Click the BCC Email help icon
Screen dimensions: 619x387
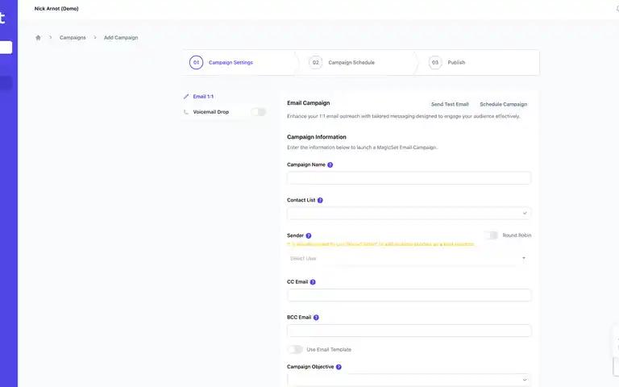point(316,318)
